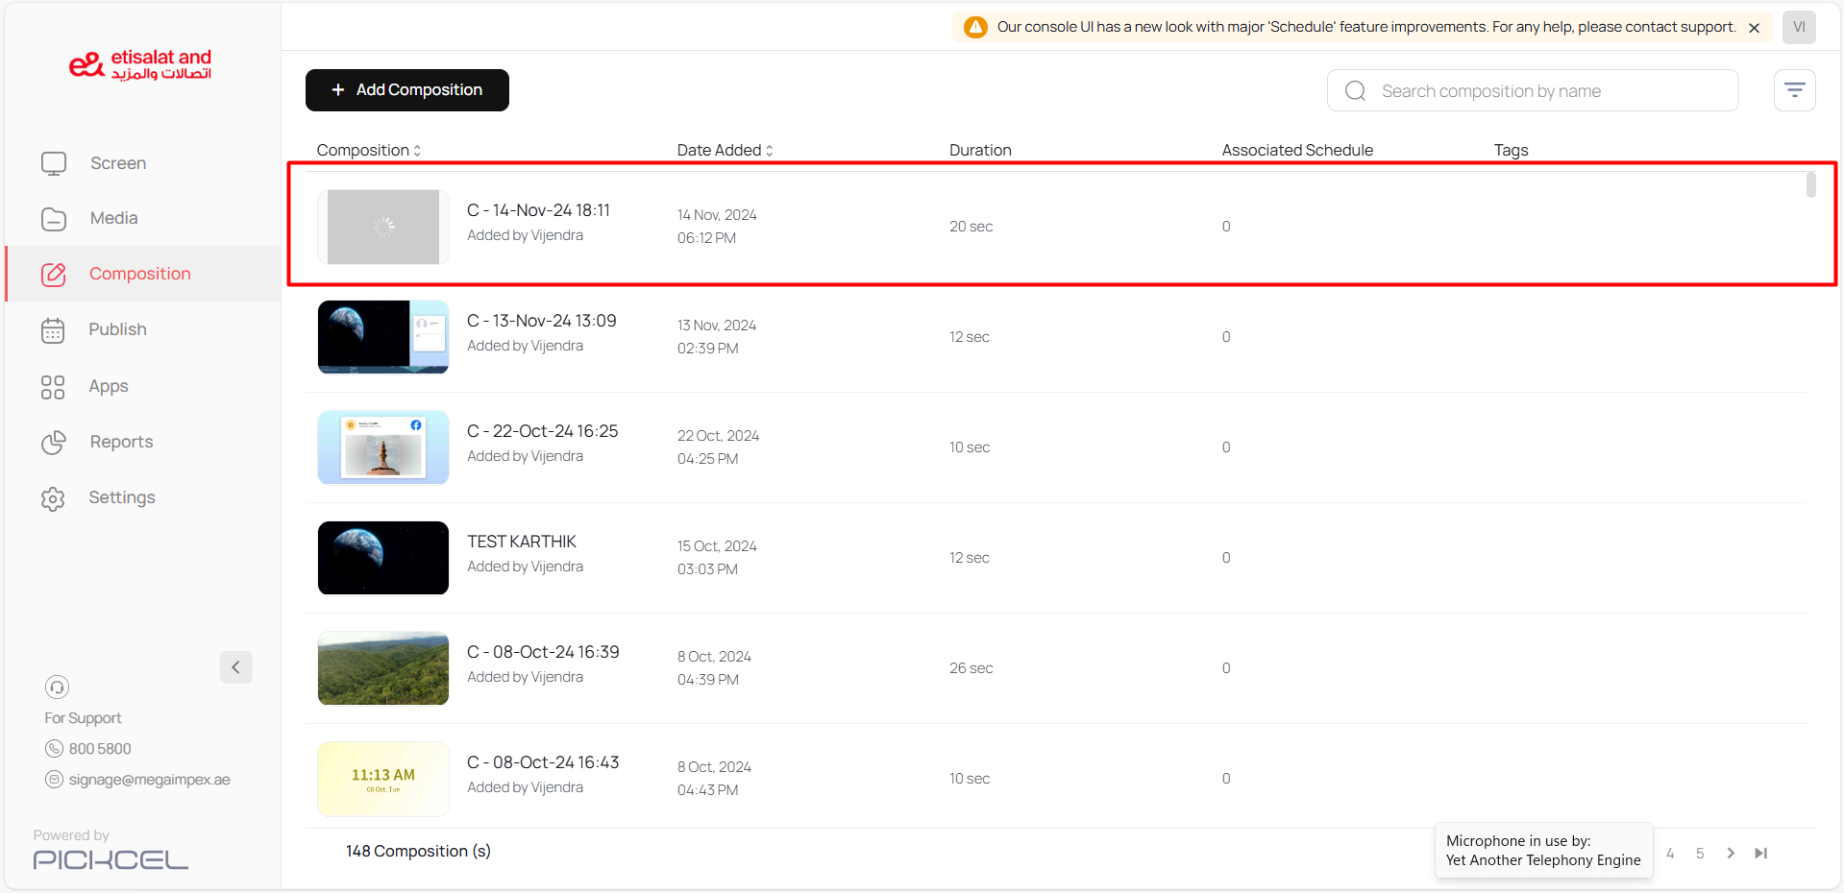
Task: Open the Apps menu item
Action: click(108, 386)
